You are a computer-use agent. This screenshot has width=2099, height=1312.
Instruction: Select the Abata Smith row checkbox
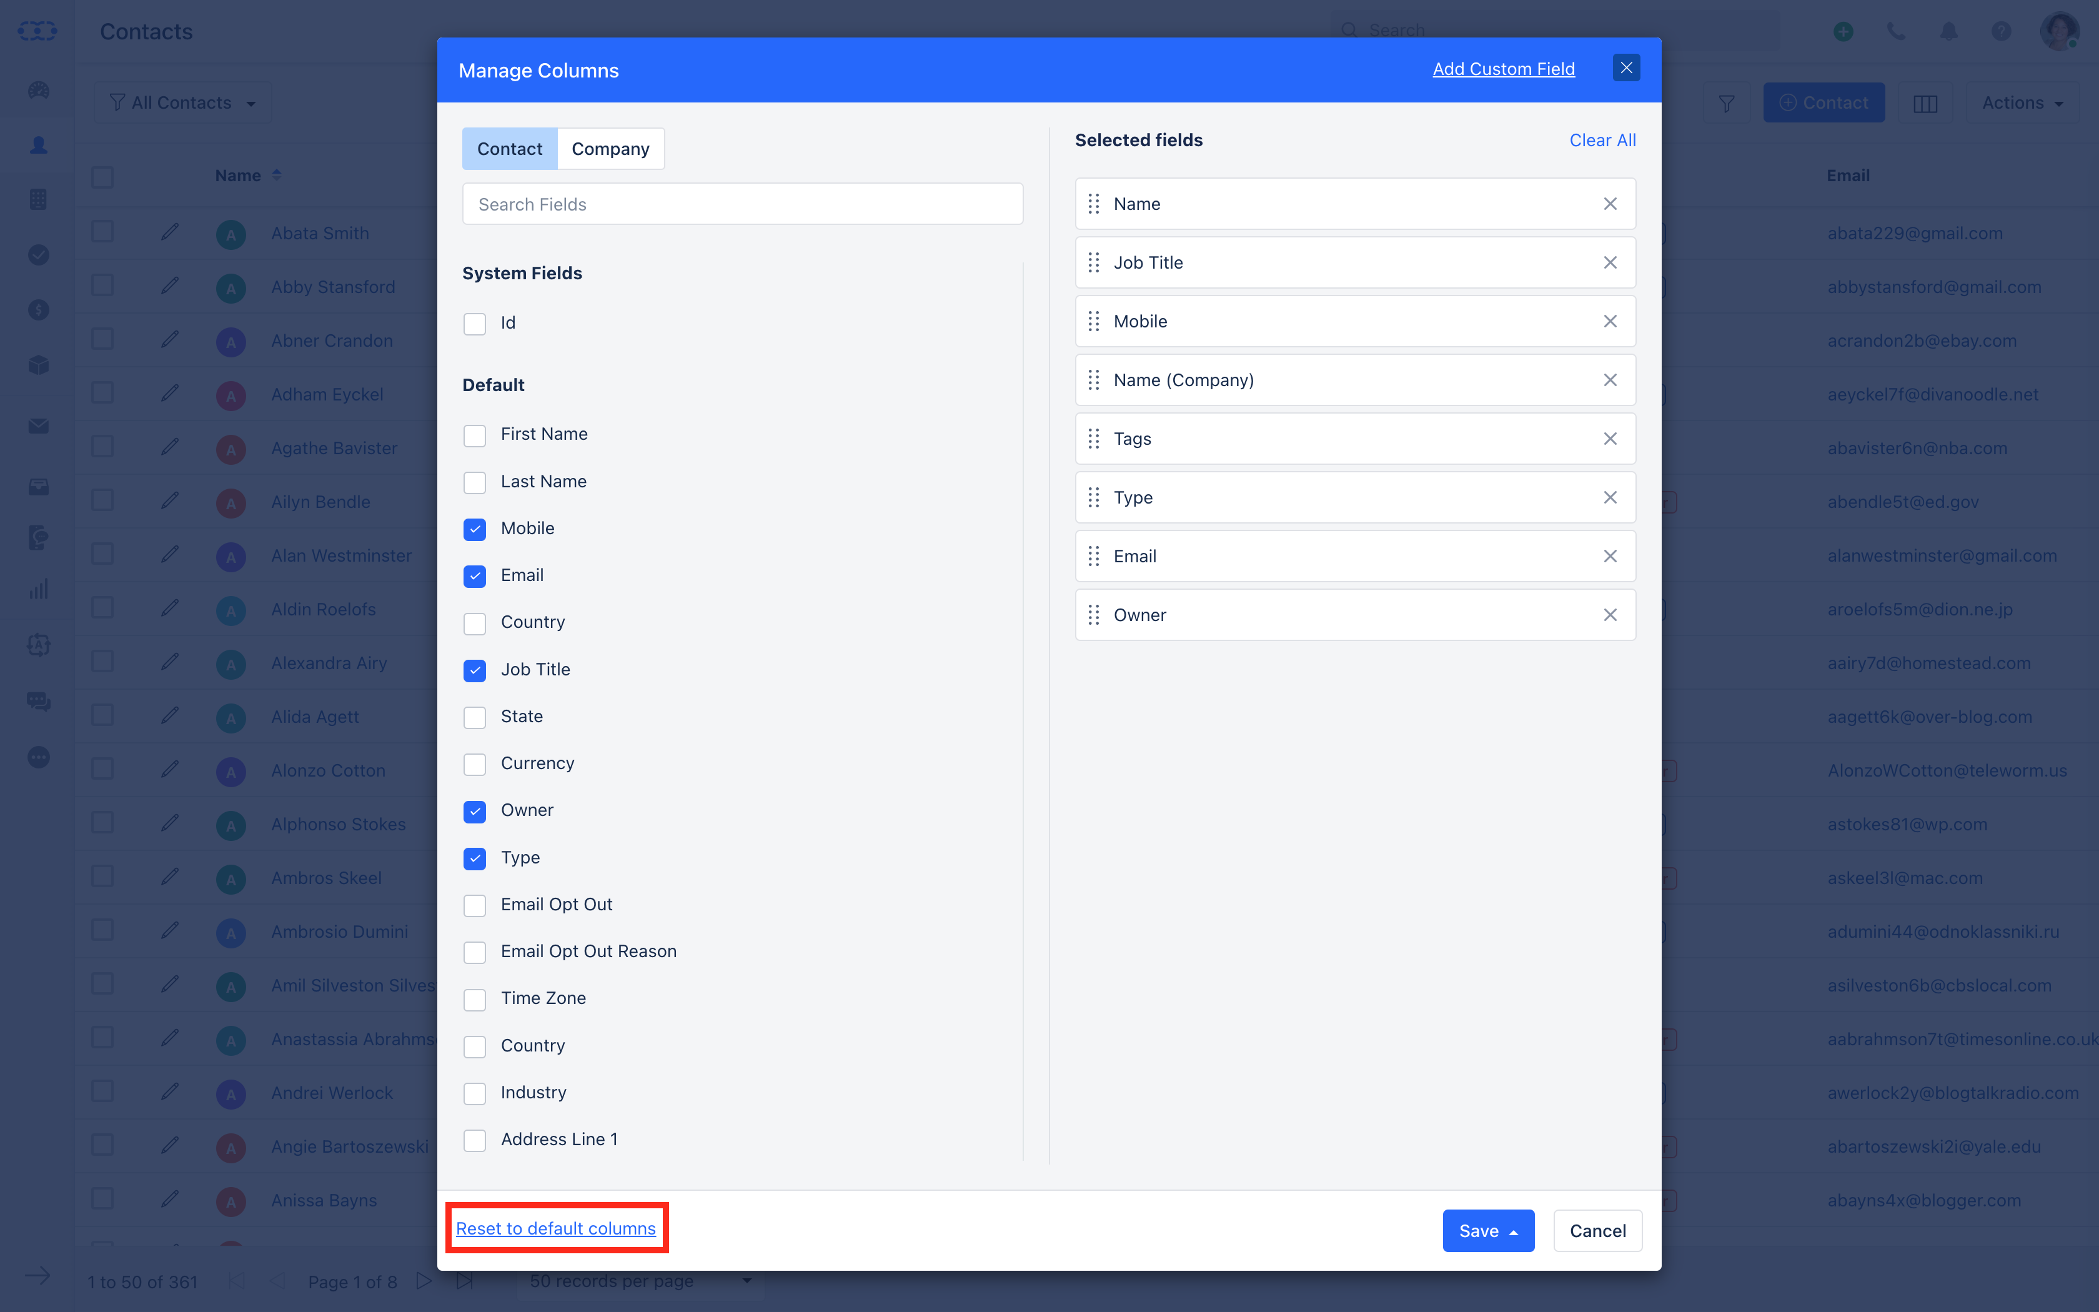(x=102, y=232)
